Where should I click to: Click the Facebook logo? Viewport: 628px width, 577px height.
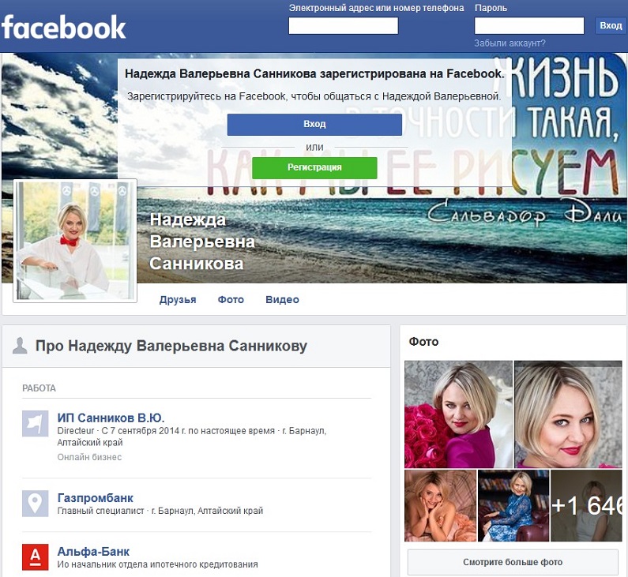click(x=64, y=27)
